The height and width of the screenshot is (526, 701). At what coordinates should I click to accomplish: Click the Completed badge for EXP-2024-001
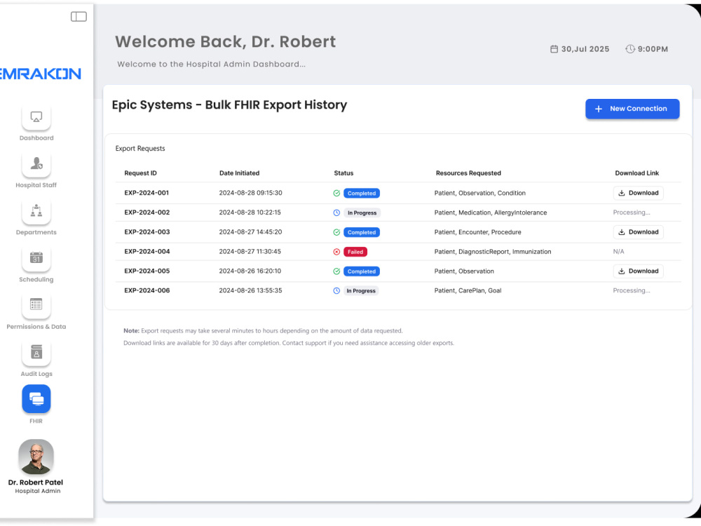362,194
